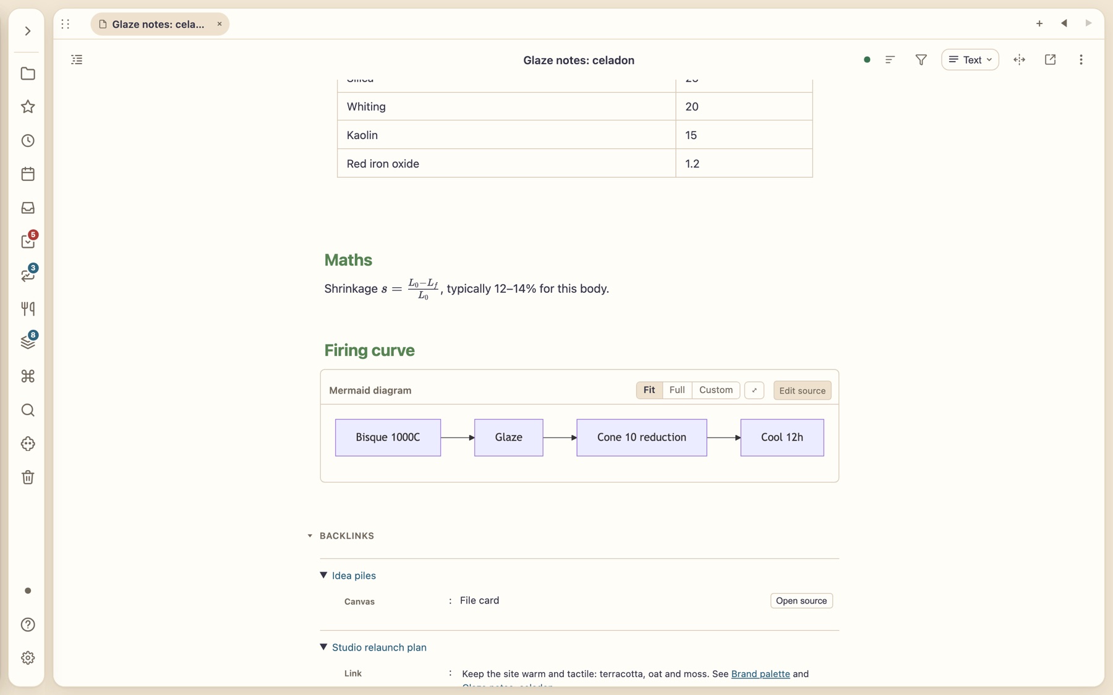Expand the sidebar with the chevron arrow
This screenshot has height=695, width=1113.
pos(28,31)
